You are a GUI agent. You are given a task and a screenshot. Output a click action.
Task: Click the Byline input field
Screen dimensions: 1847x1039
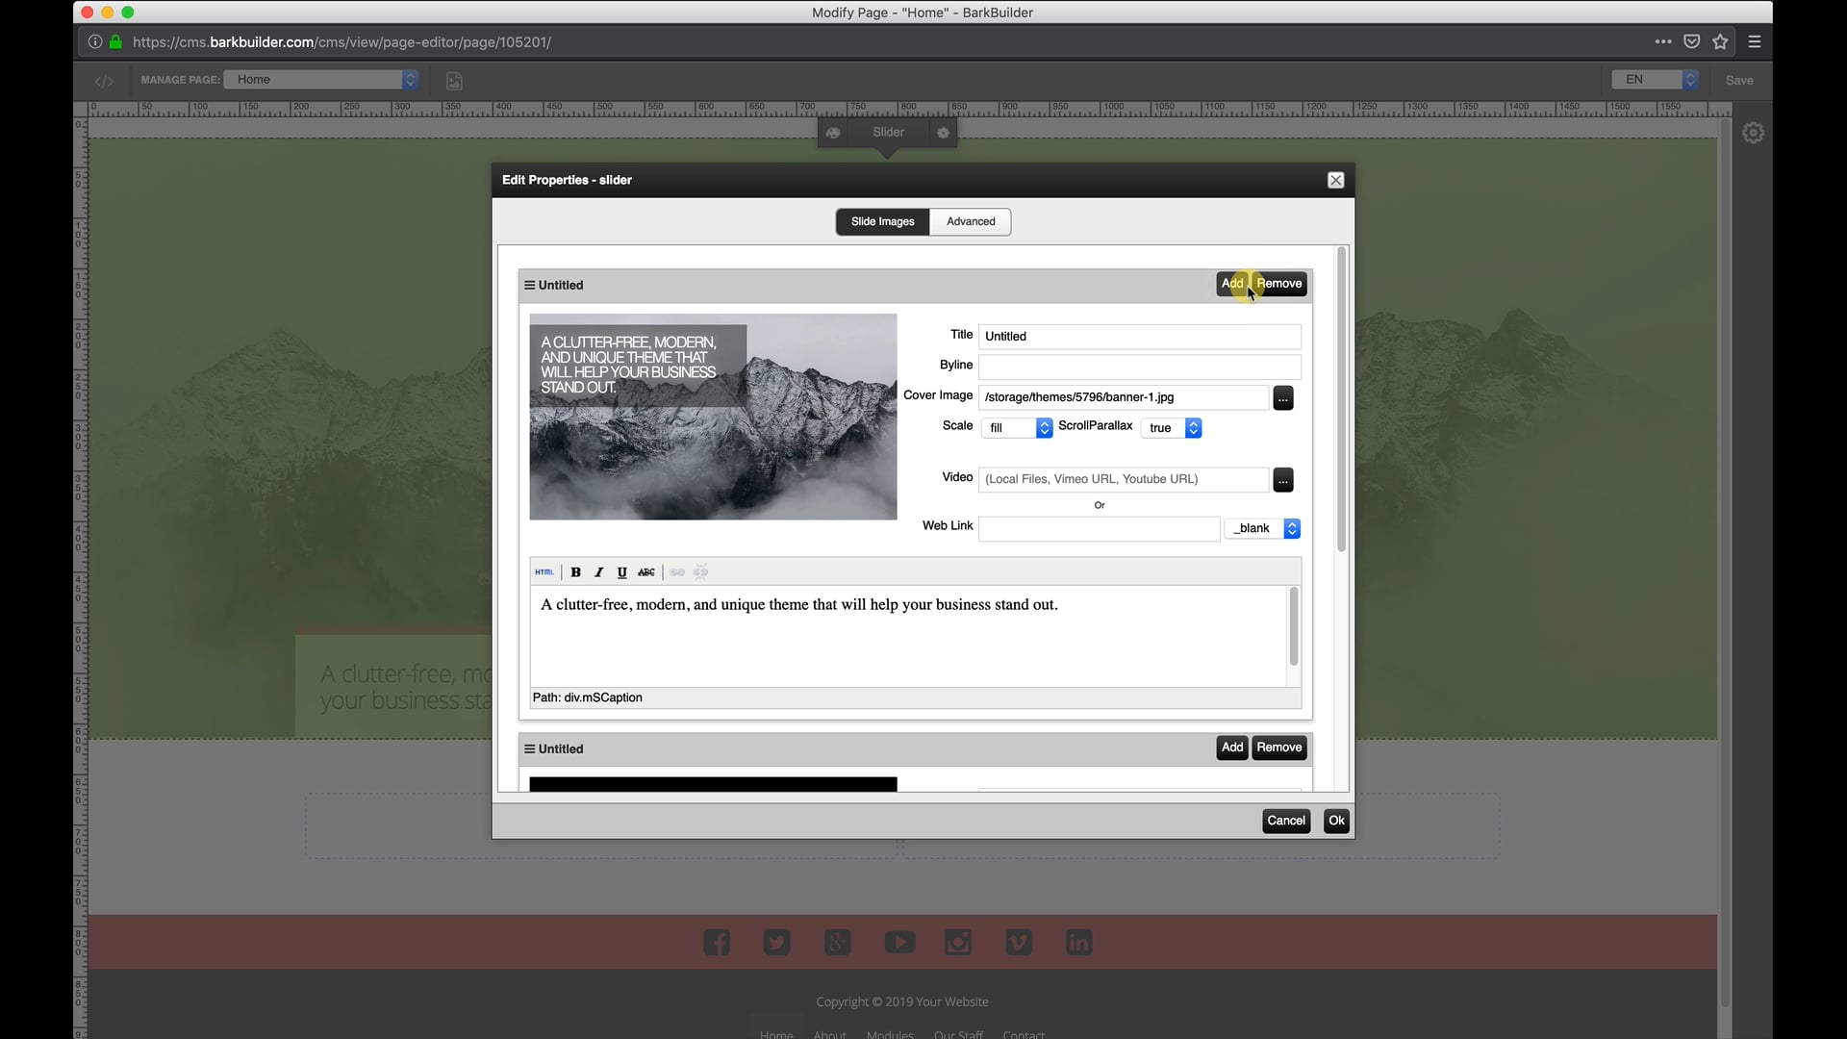(1140, 367)
